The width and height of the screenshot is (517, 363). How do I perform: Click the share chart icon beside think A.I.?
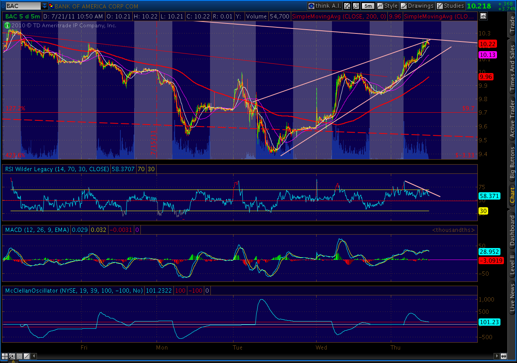pyautogui.click(x=347, y=6)
